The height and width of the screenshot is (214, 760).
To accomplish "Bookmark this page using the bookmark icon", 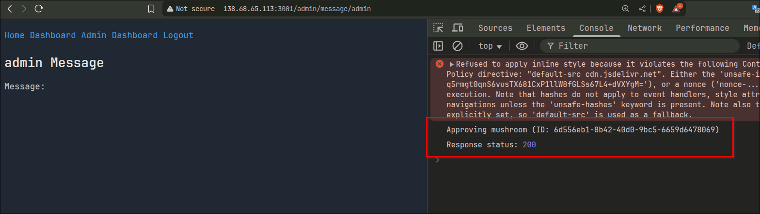I will point(151,9).
